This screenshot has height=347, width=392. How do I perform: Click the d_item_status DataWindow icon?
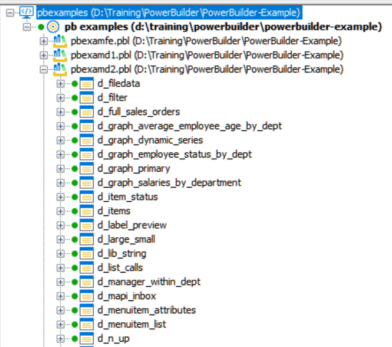click(x=87, y=197)
